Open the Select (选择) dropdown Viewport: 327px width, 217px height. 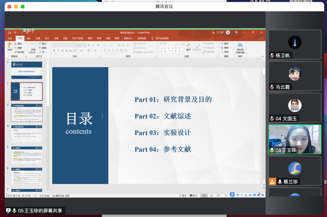coord(225,52)
